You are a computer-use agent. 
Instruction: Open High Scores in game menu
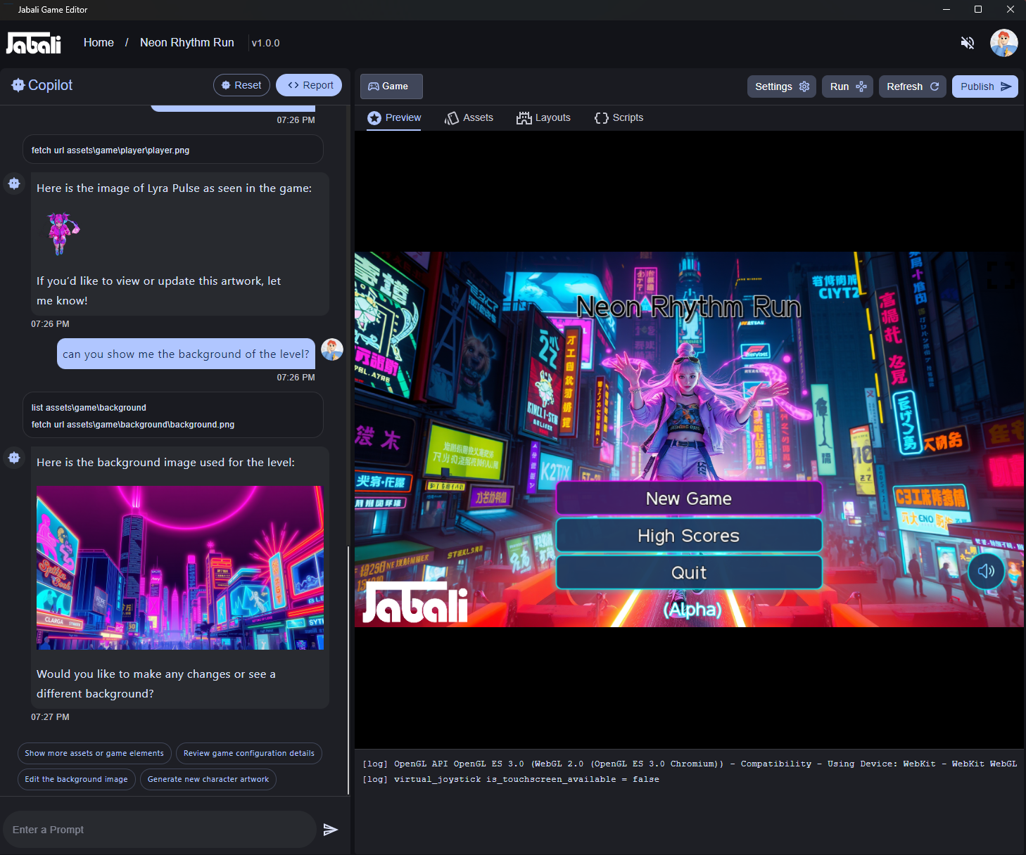[689, 536]
